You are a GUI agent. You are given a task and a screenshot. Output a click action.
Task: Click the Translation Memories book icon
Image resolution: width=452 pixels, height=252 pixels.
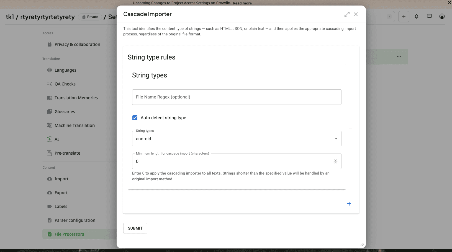(50, 98)
